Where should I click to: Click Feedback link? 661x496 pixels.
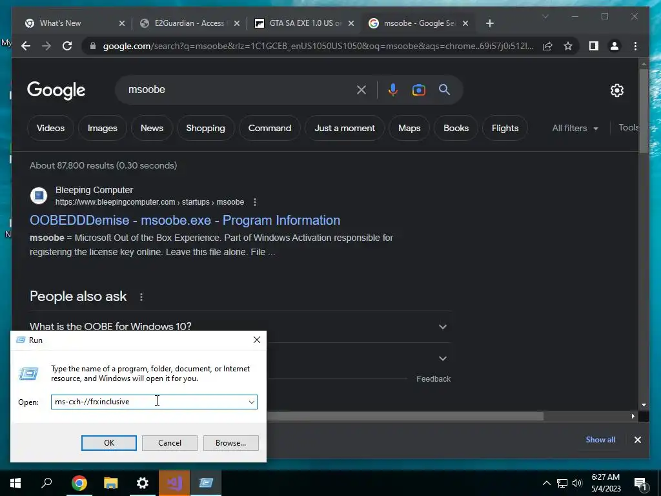point(433,378)
